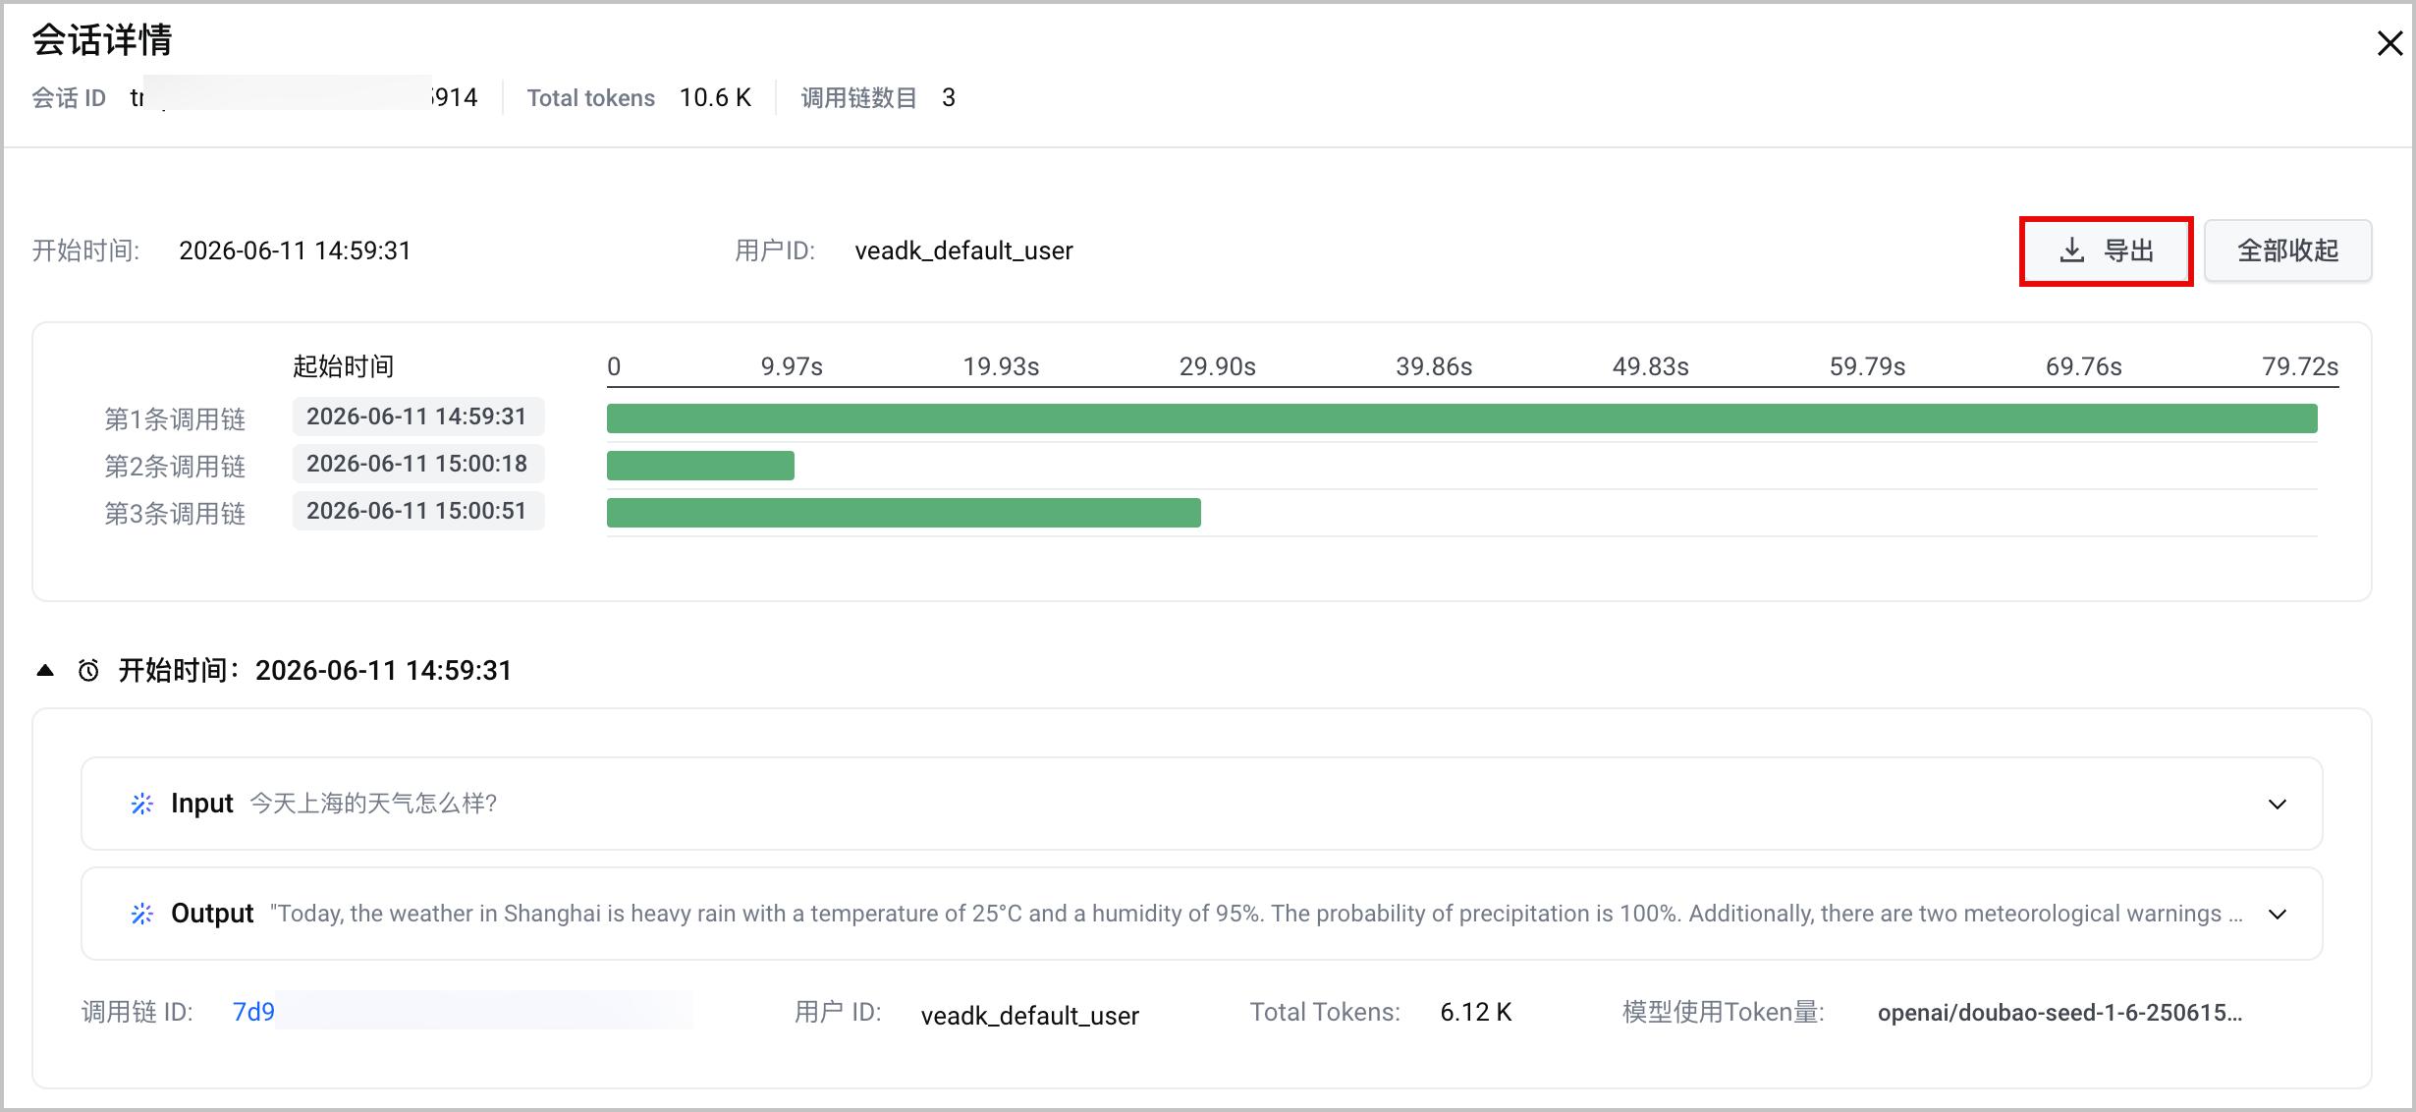Click the 第3条调用链 row label
Image resolution: width=2416 pixels, height=1112 pixels.
pyautogui.click(x=175, y=514)
